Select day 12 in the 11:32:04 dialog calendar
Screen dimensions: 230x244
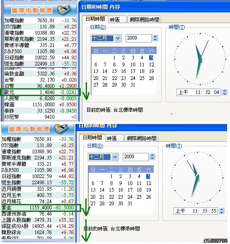point(151,64)
